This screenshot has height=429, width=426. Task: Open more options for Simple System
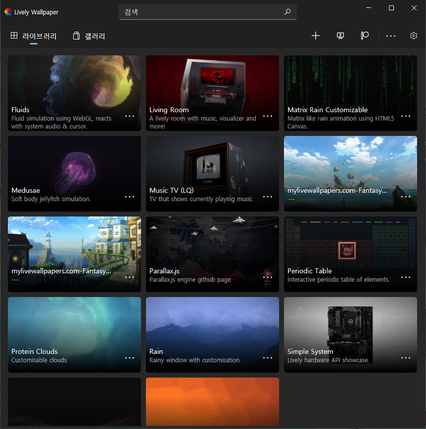(x=406, y=358)
